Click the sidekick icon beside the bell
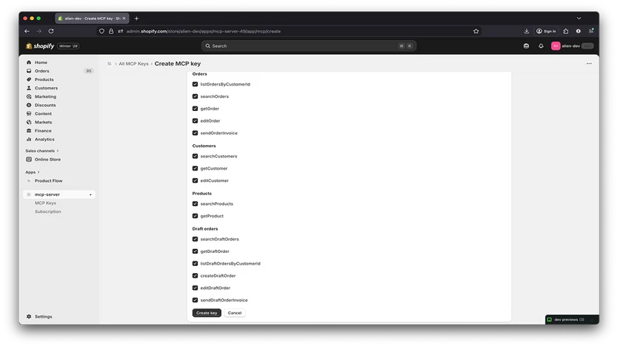618x347 pixels. pyautogui.click(x=526, y=46)
